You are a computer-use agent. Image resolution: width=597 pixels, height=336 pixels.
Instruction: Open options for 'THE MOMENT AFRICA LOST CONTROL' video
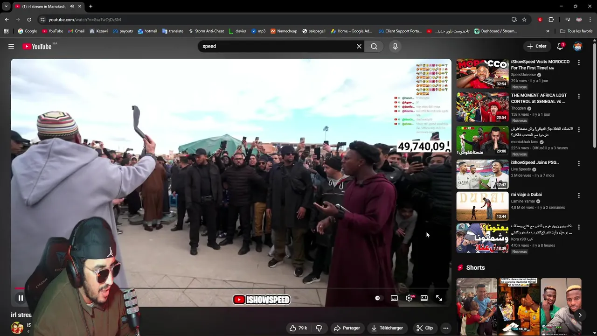(579, 96)
